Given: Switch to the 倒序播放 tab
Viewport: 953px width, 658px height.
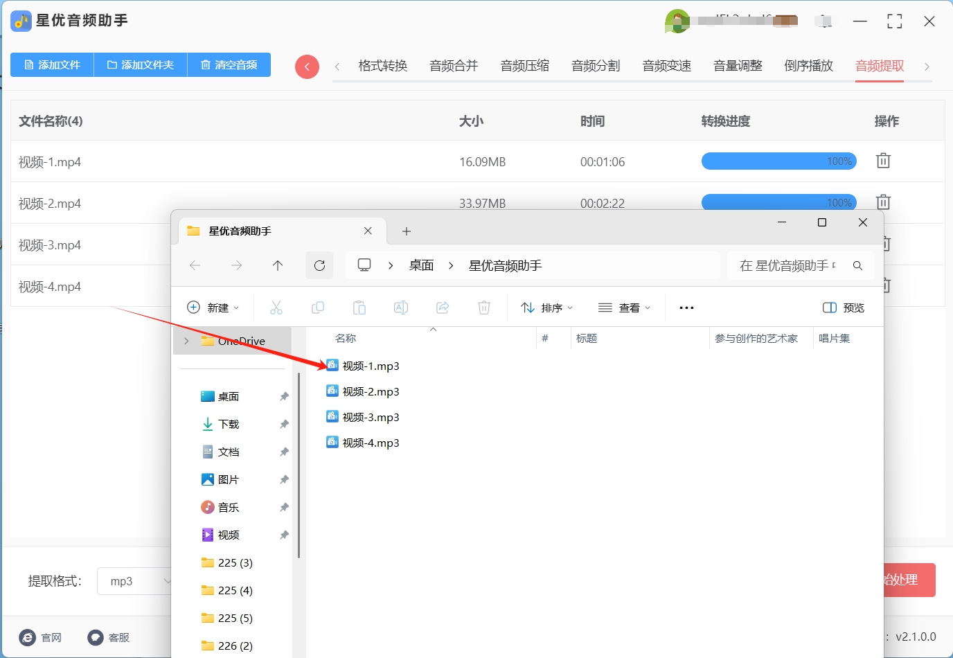Looking at the screenshot, I should pos(809,66).
